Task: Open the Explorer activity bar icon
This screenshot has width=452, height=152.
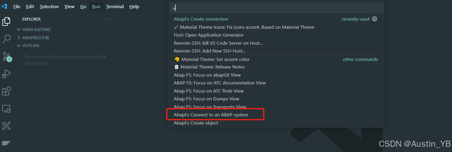Action: 6,21
